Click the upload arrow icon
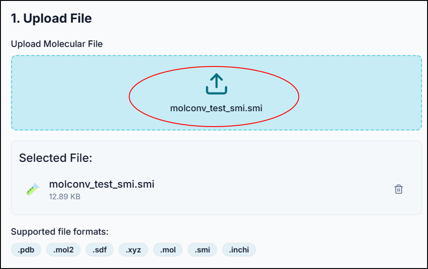The image size is (428, 269). tap(215, 83)
